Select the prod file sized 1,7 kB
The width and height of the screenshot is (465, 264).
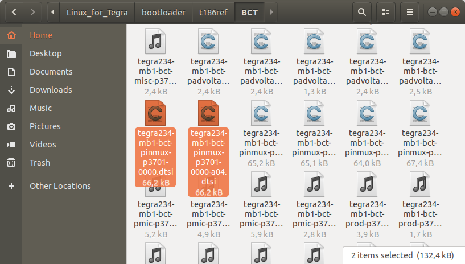pos(420,184)
